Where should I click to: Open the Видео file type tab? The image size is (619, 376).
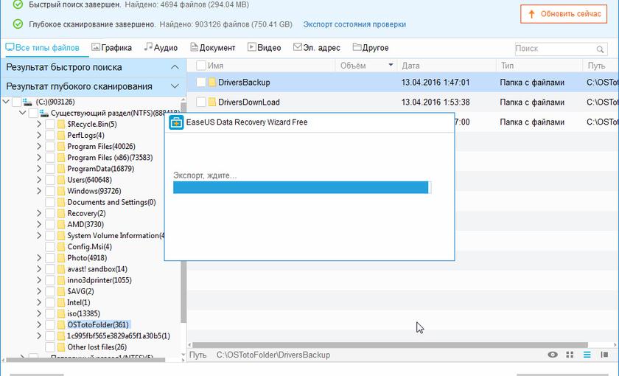point(265,48)
